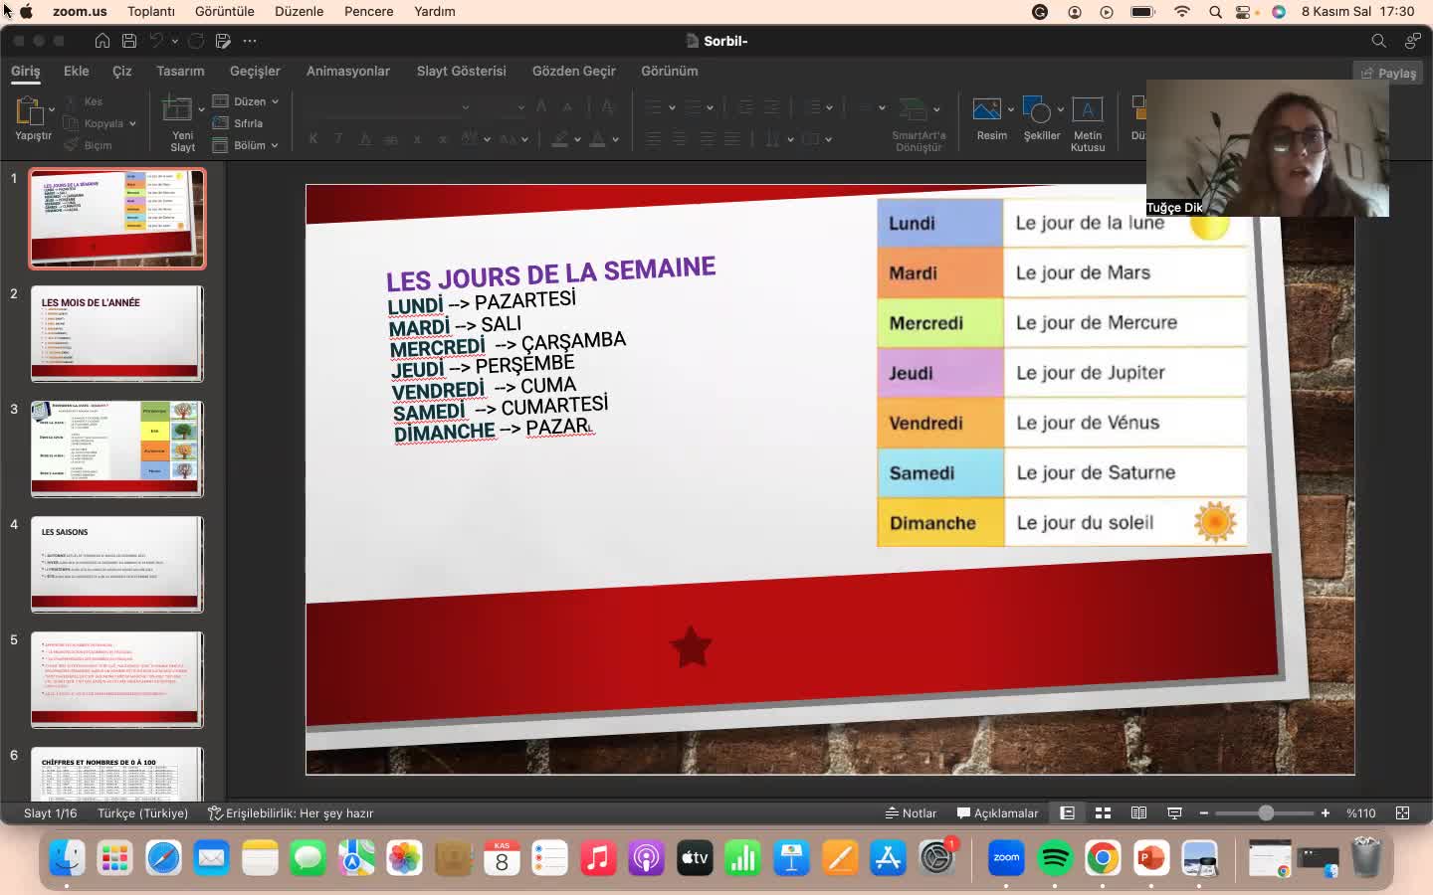Image resolution: width=1433 pixels, height=895 pixels.
Task: Click the LES JOURS DE LA SEMAINE title text
Action: click(550, 273)
